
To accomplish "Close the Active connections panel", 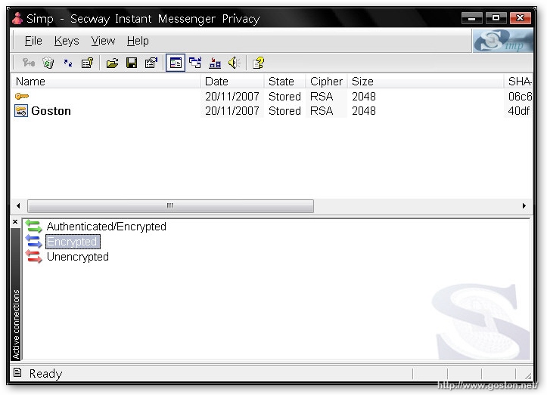I will 15,221.
